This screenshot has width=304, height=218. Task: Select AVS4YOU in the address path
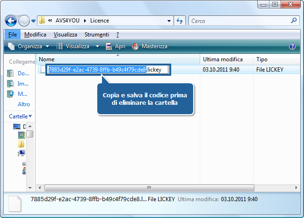[67, 21]
